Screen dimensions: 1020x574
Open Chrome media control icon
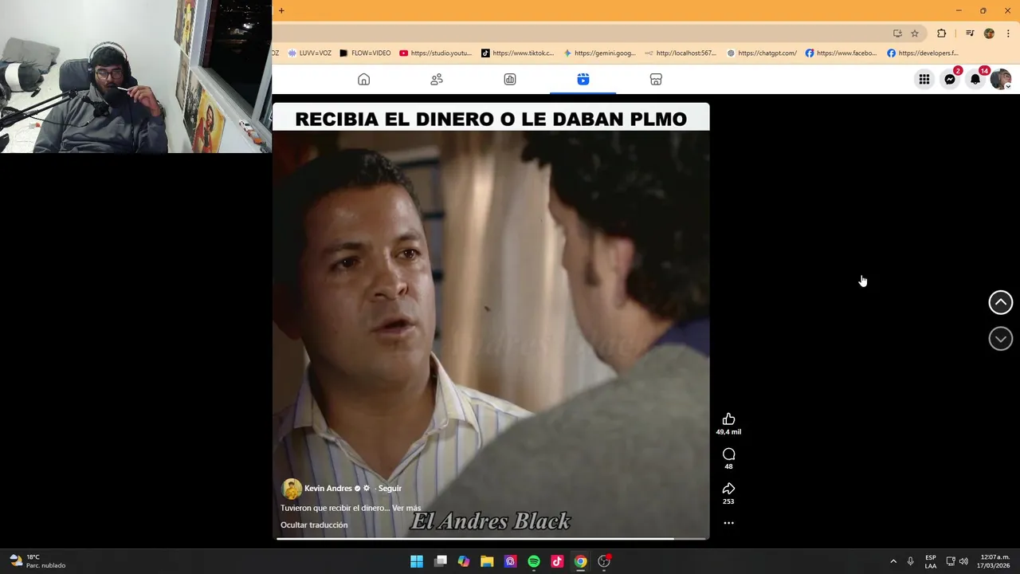point(970,33)
